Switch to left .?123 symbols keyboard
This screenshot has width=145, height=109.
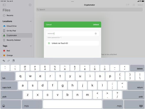click(32, 104)
